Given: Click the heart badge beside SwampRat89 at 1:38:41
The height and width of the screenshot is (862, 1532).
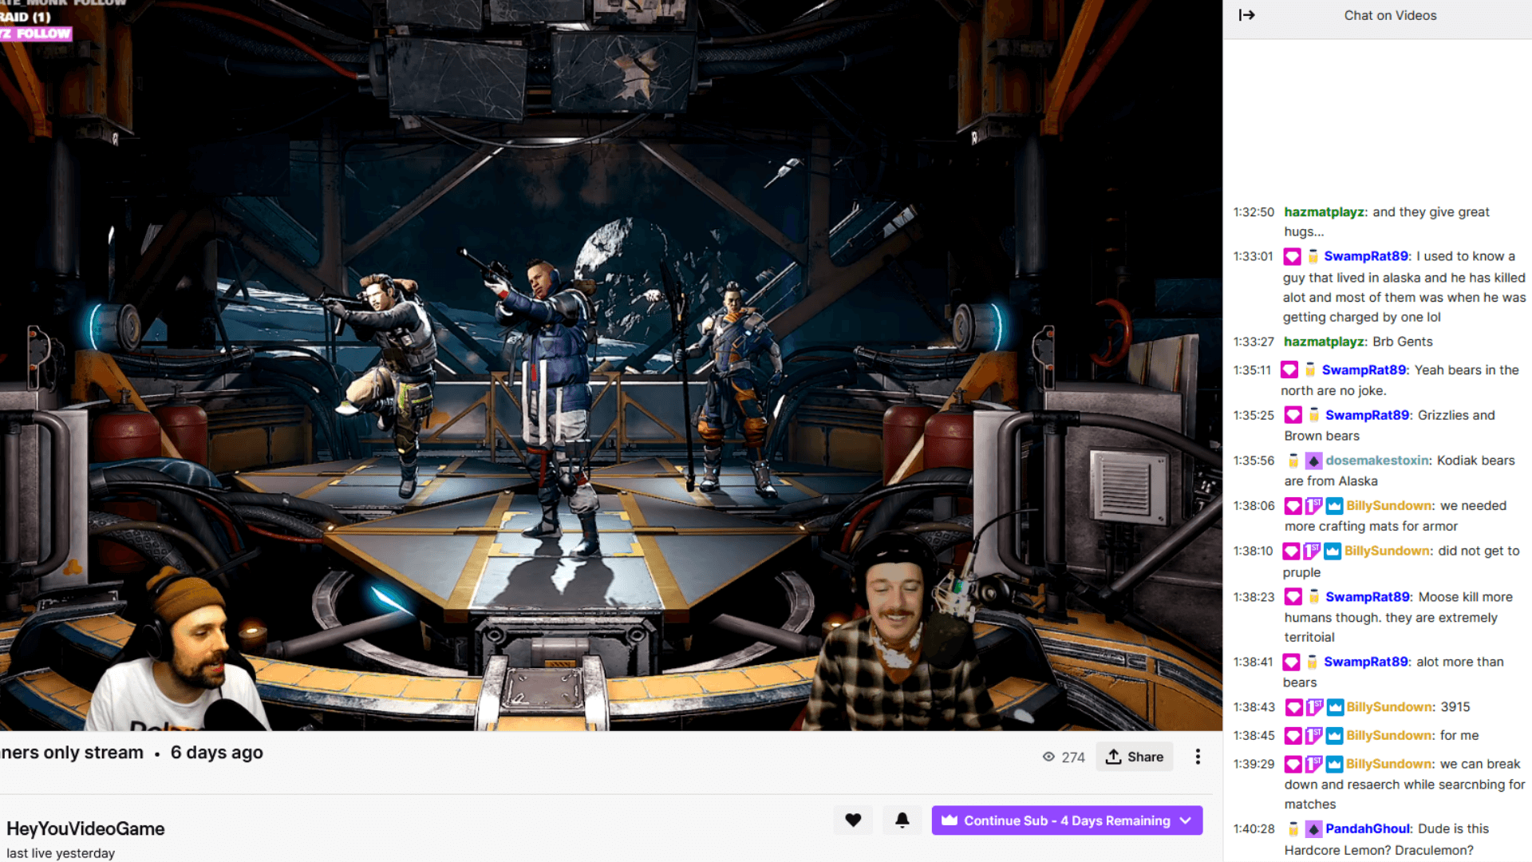Looking at the screenshot, I should [1292, 662].
